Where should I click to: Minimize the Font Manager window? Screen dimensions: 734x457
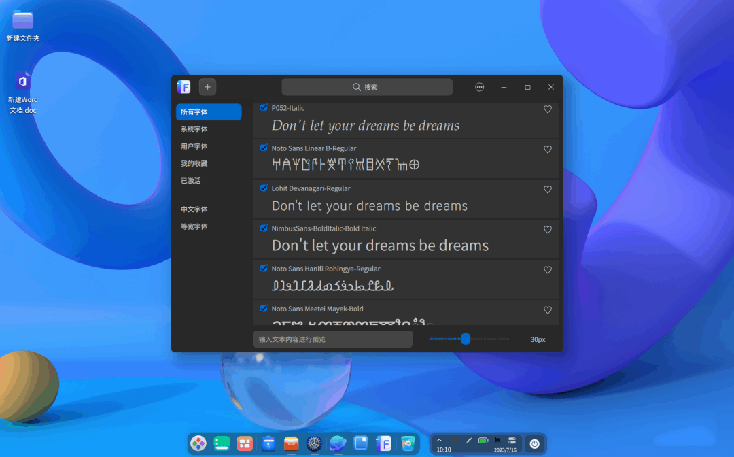click(x=504, y=87)
